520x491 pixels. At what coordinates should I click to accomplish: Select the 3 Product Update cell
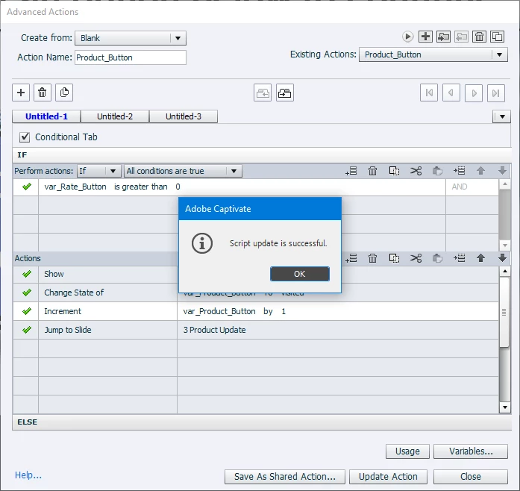(x=338, y=330)
